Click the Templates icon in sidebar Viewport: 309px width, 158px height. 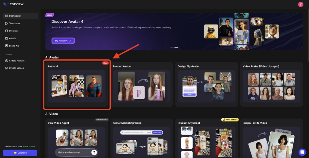tap(6, 23)
